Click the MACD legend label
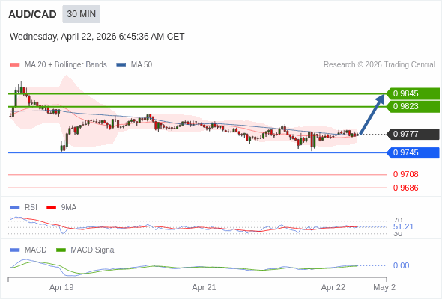Screen dimensions: 442x299 tap(36, 250)
